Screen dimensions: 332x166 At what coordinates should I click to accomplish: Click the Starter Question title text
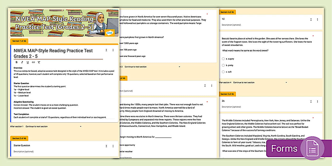22,145
